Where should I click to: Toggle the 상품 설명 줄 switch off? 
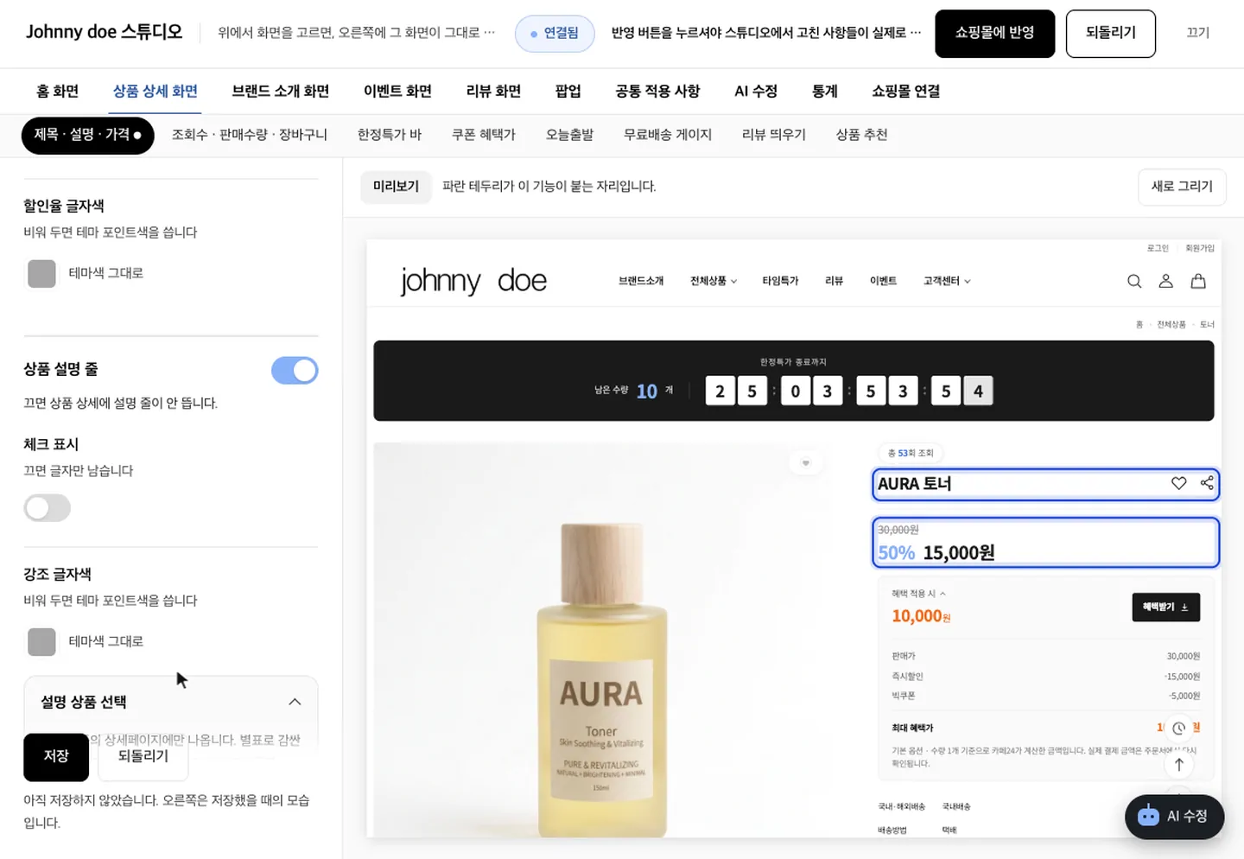(295, 371)
